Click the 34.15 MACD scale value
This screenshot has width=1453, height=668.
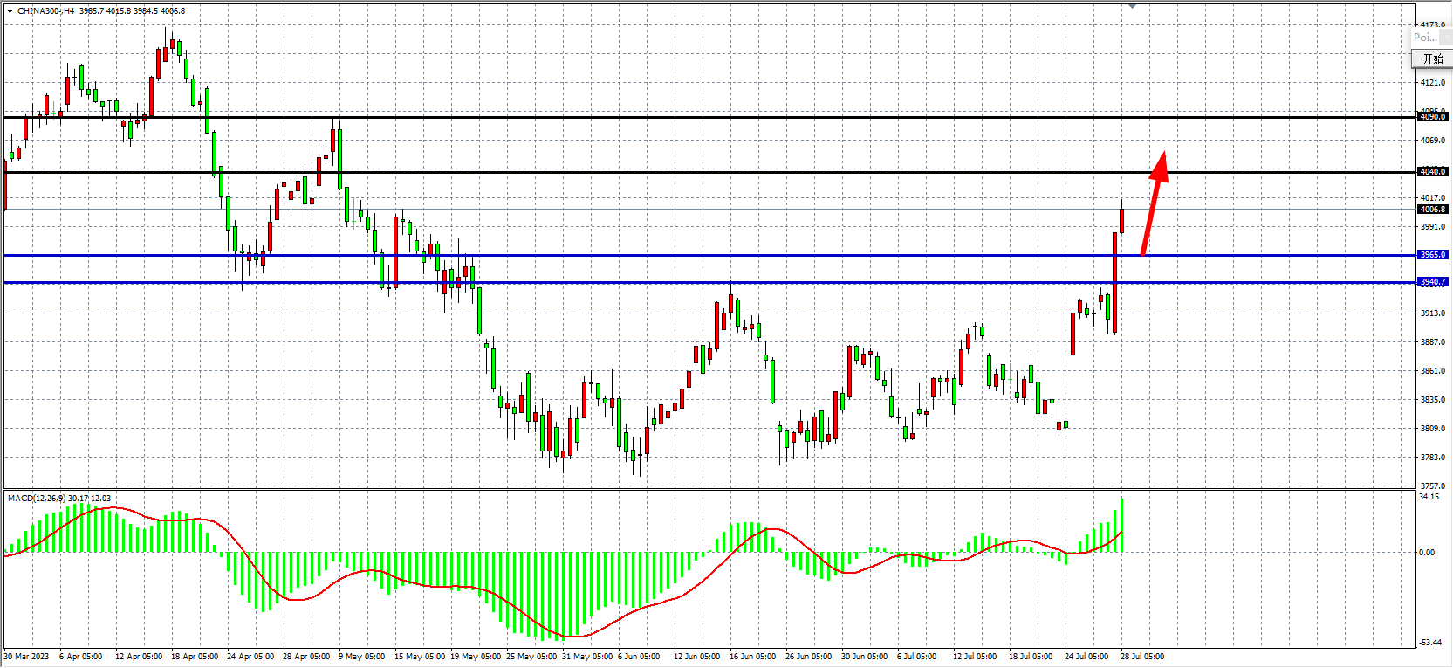click(x=1429, y=497)
